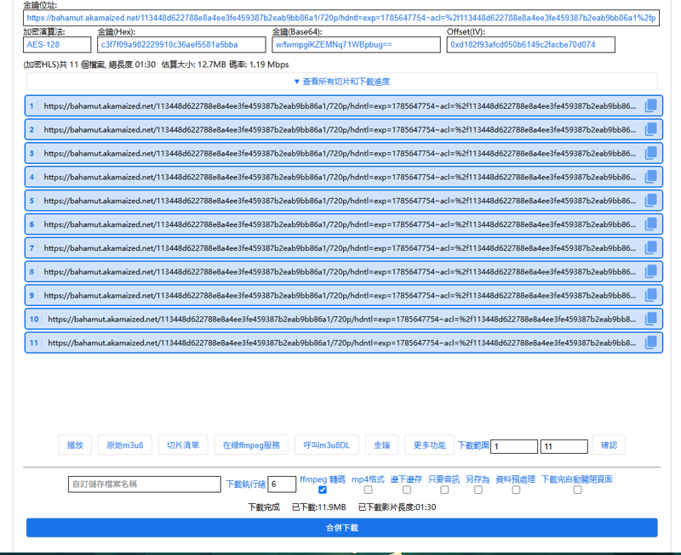This screenshot has height=555, width=681.
Task: Copy the URL of segment 5
Action: [650, 201]
